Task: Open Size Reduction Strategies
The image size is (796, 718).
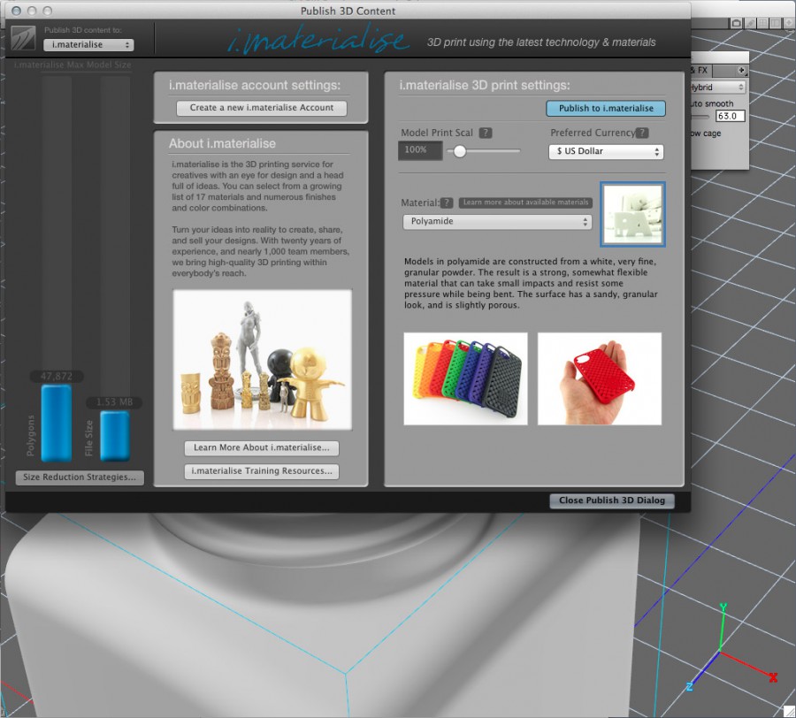Action: (x=80, y=477)
